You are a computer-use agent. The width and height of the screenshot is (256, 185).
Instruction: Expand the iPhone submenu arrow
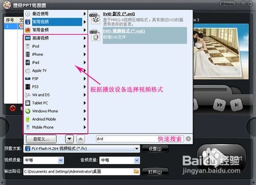click(84, 54)
